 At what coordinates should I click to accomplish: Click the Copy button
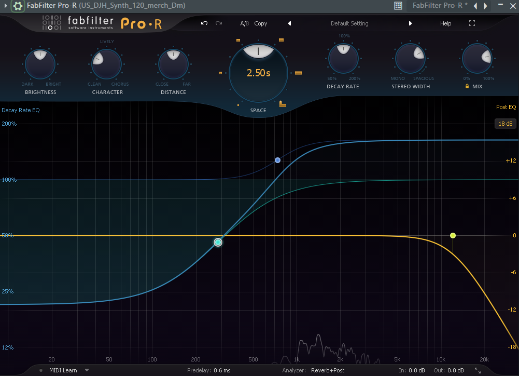point(260,23)
